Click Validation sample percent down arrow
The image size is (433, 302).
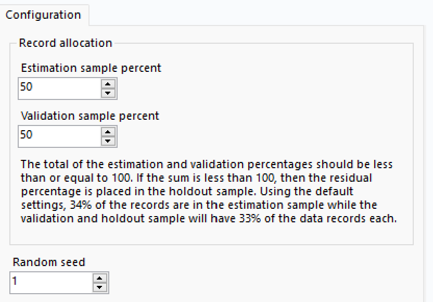(108, 141)
